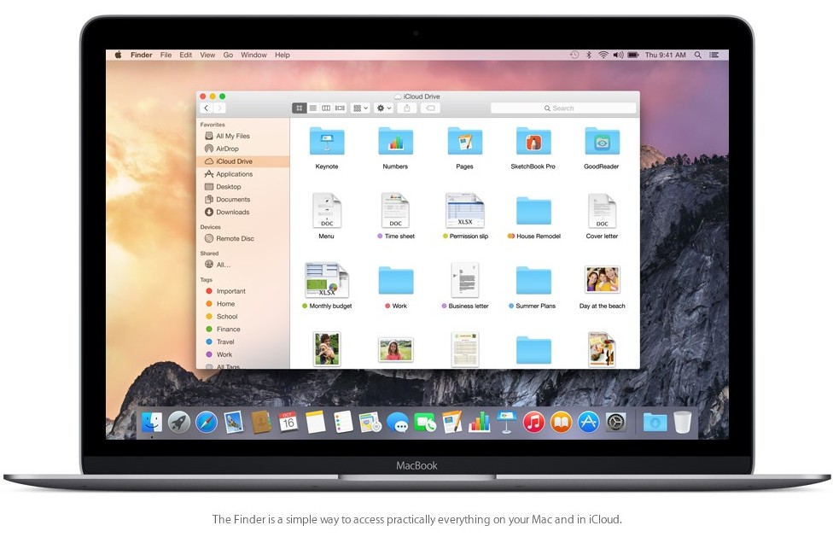Open the File menu
Viewport: 833px width, 543px height.
166,55
